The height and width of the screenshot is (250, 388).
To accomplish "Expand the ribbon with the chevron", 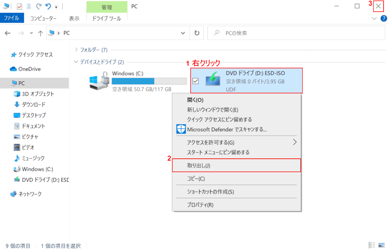I will (x=374, y=18).
